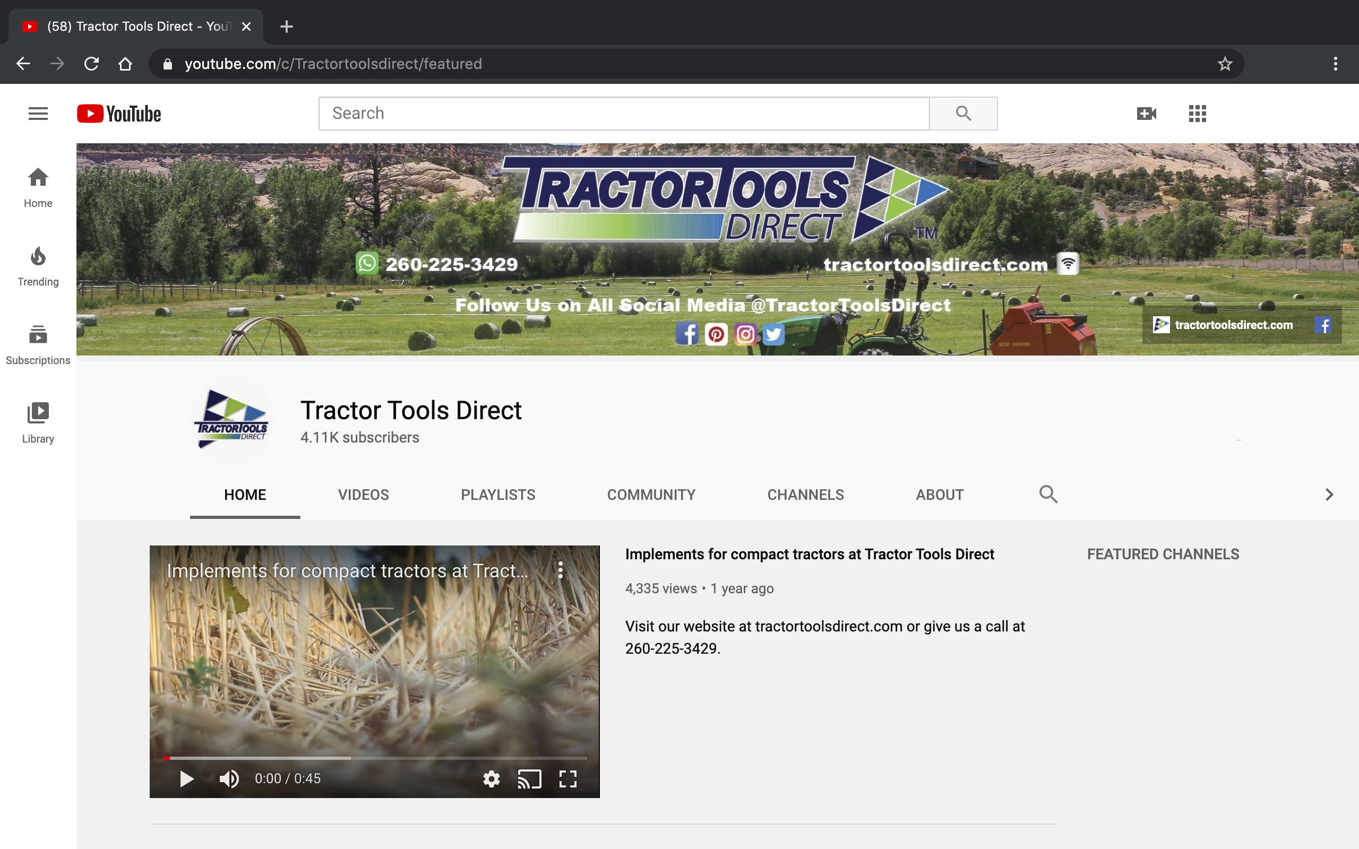
Task: Enter fullscreen on the video
Action: click(x=567, y=779)
